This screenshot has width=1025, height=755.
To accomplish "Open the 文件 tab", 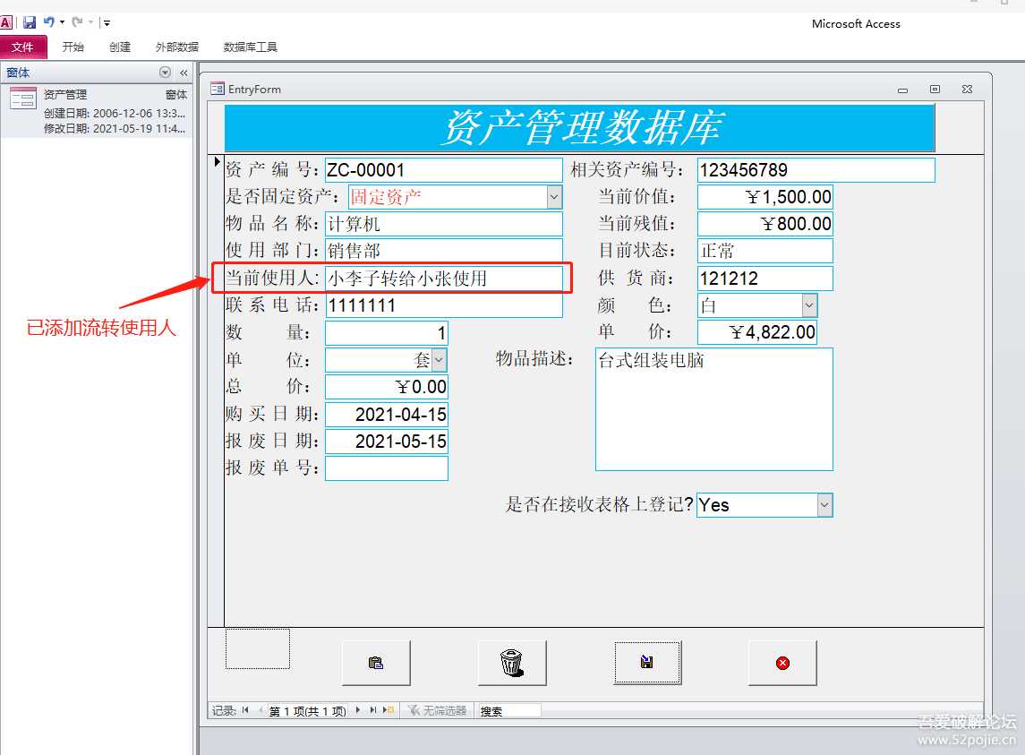I will click(22, 47).
